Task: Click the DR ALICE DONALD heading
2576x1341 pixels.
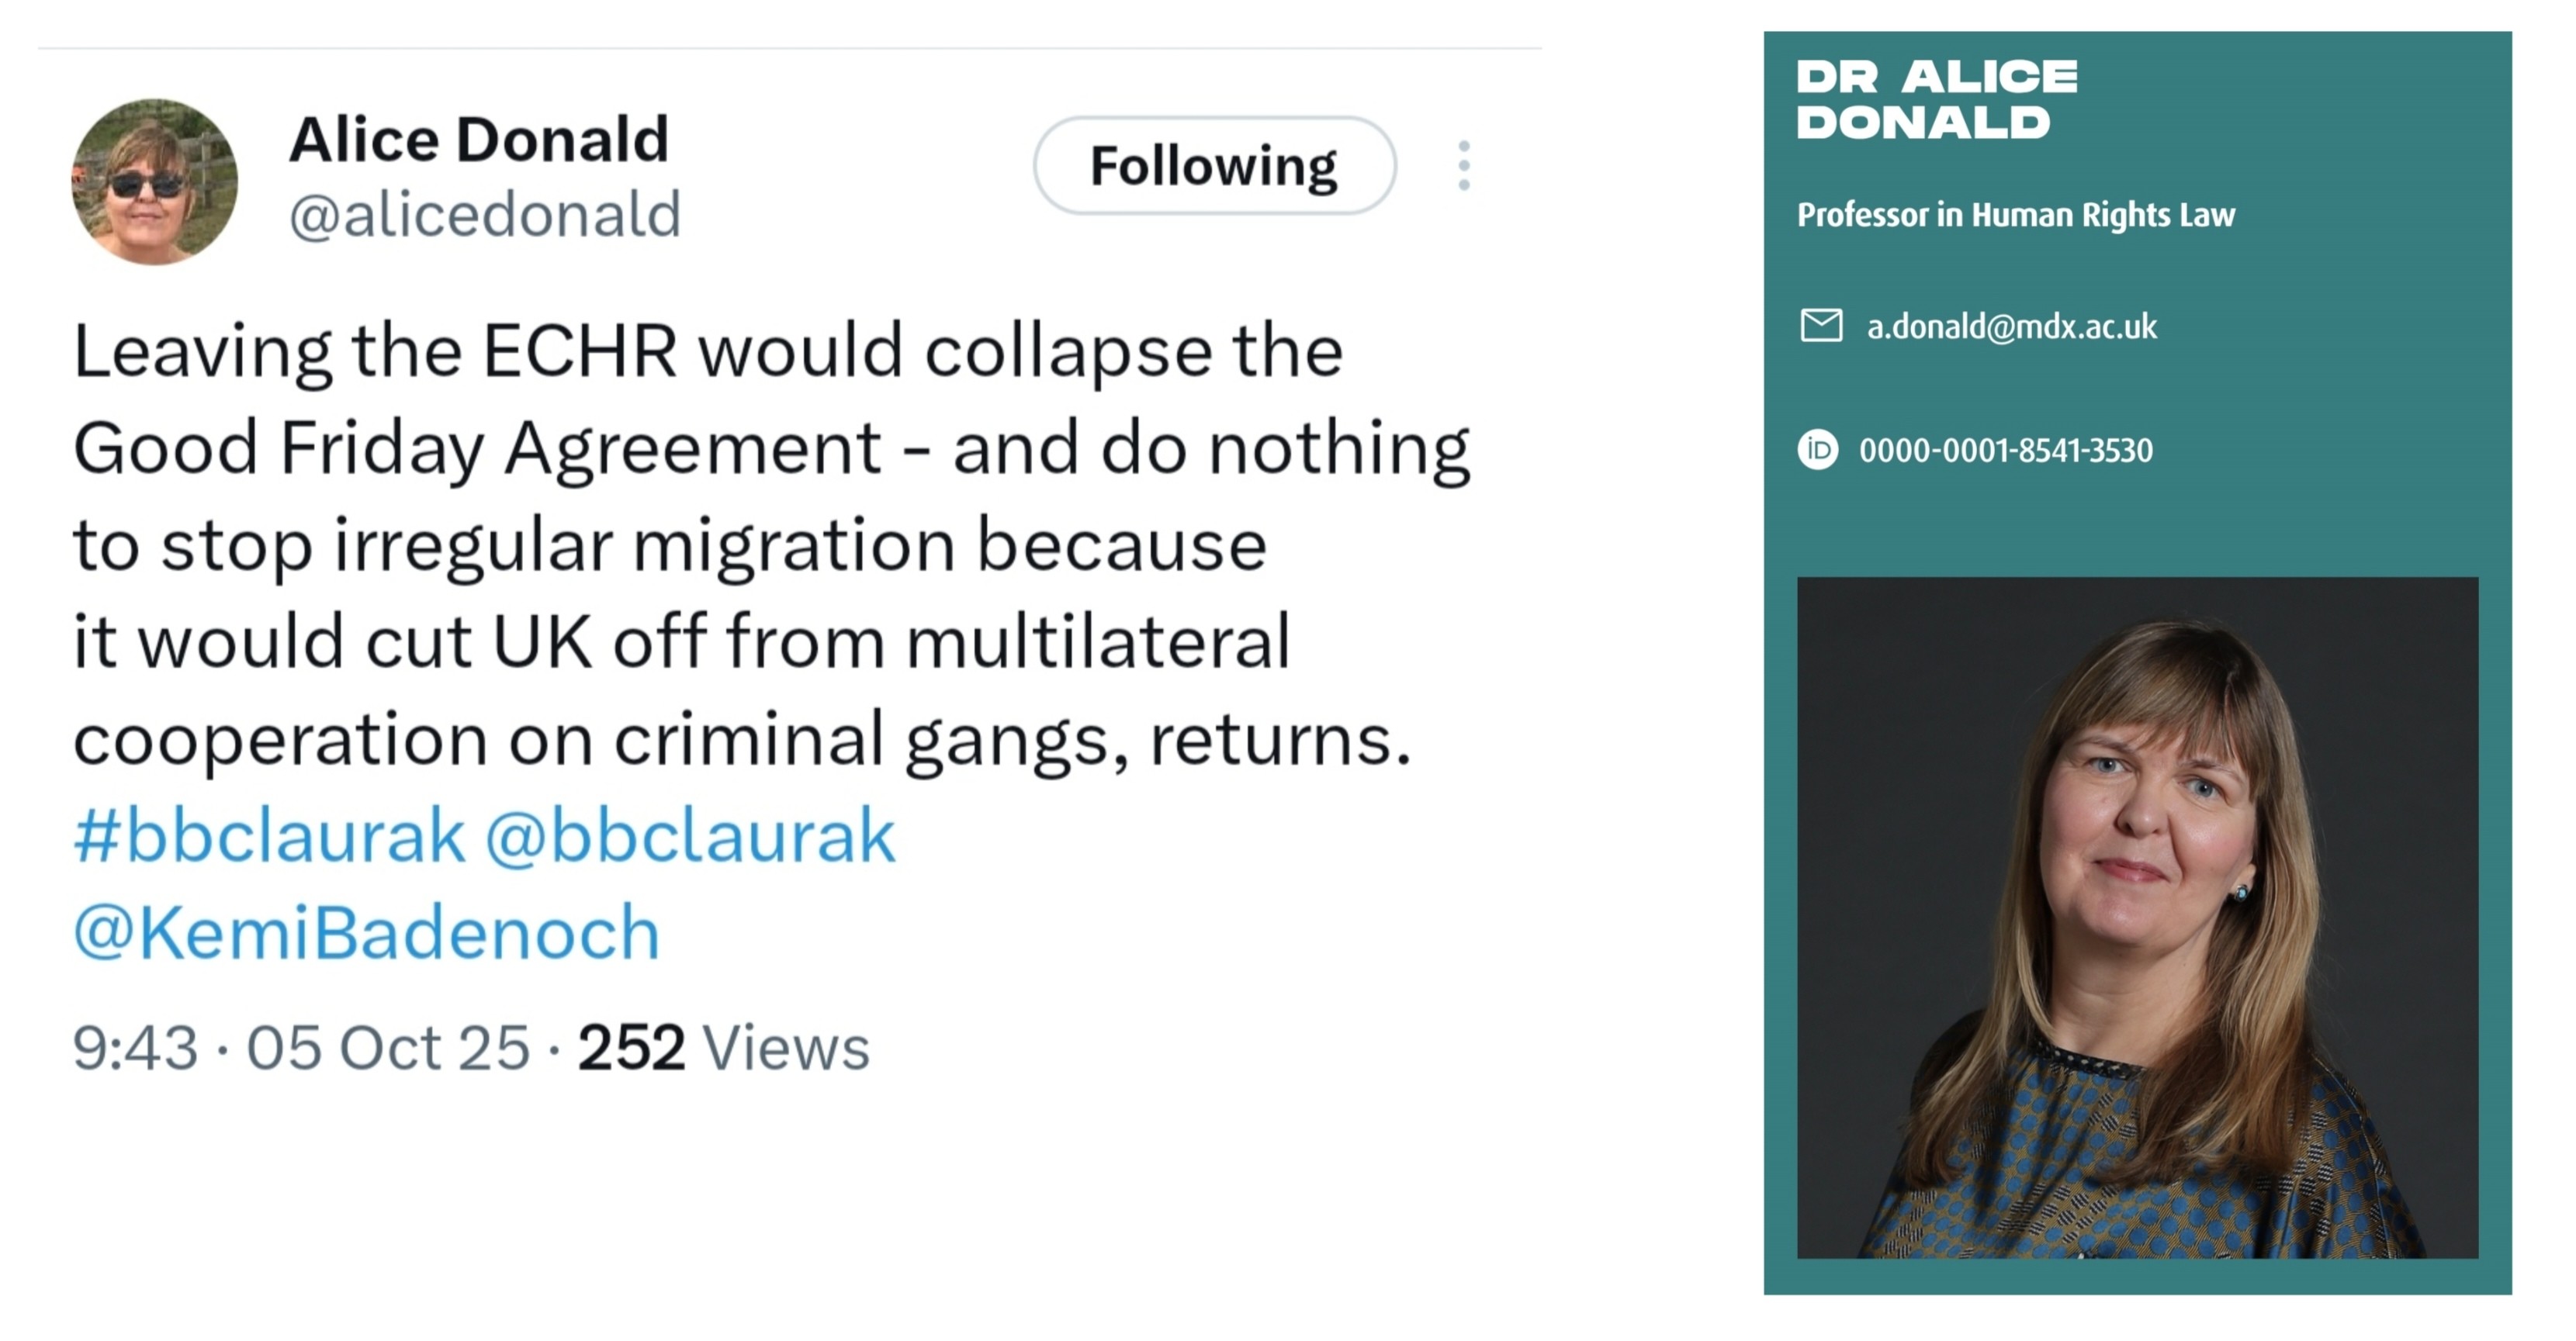Action: tap(1936, 100)
